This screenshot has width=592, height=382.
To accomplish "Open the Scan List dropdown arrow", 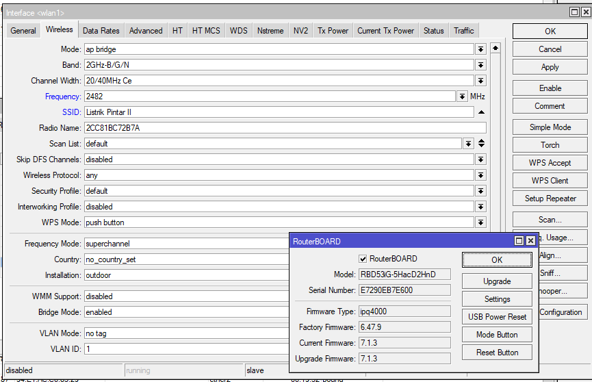I will [x=468, y=144].
